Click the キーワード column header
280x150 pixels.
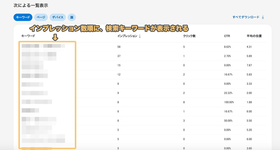(x=28, y=36)
